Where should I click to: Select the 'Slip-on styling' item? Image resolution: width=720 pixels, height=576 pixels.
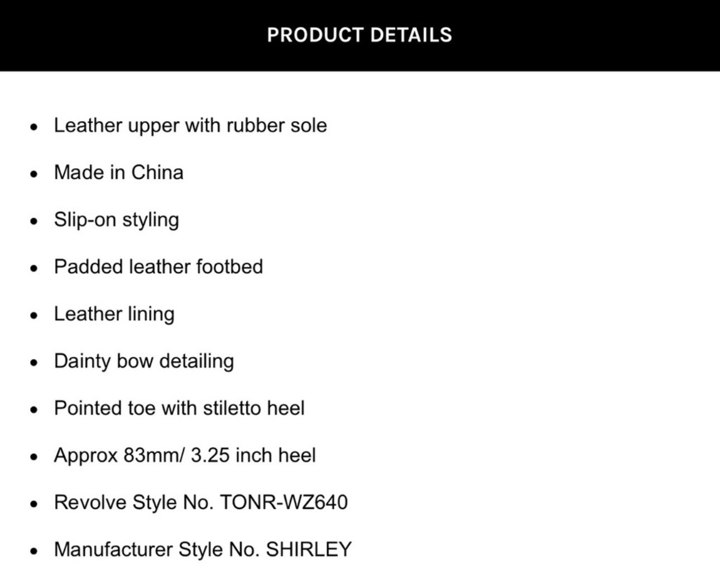[x=116, y=220]
